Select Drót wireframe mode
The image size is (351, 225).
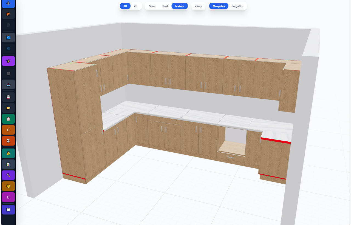pyautogui.click(x=165, y=6)
